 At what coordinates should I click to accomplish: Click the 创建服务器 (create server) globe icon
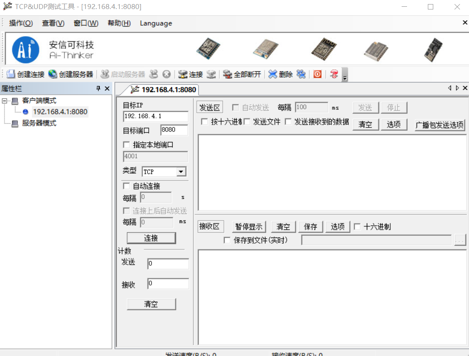pyautogui.click(x=52, y=74)
